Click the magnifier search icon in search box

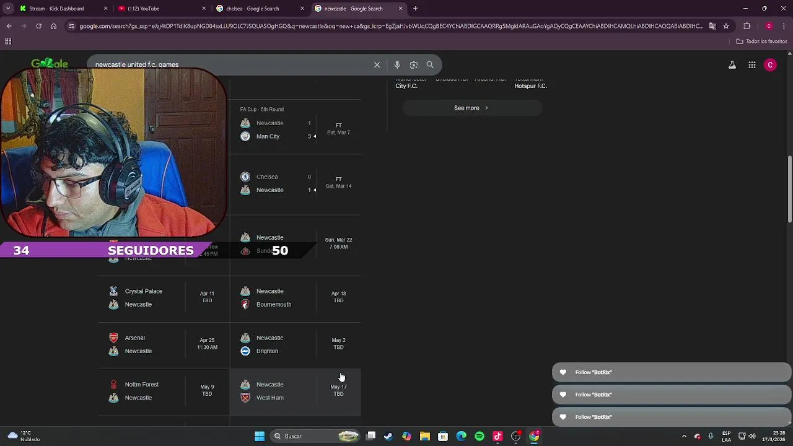[430, 64]
